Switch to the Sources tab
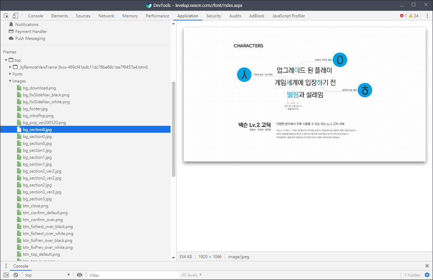The height and width of the screenshot is (280, 433). click(83, 16)
